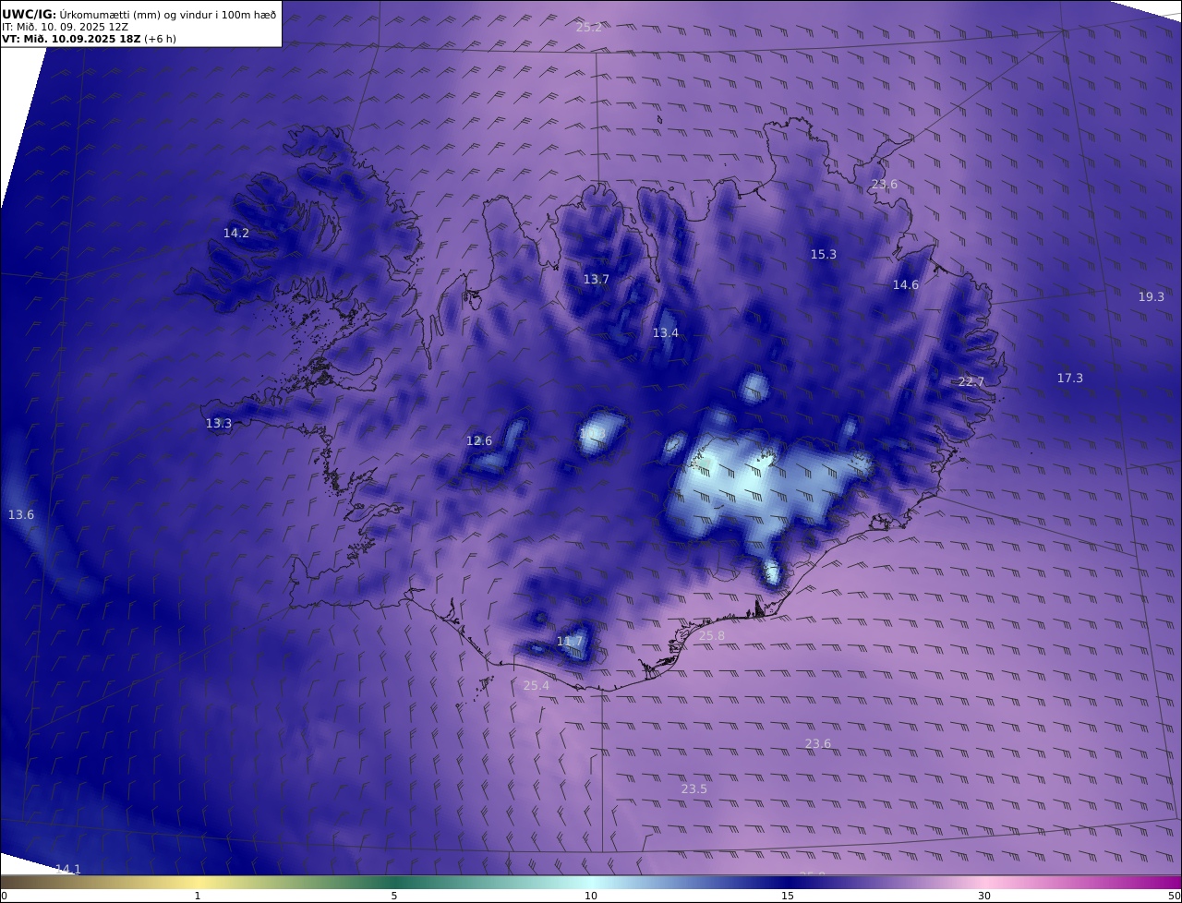The height and width of the screenshot is (903, 1182).
Task: Click the 14.1 value label
Action: [68, 869]
